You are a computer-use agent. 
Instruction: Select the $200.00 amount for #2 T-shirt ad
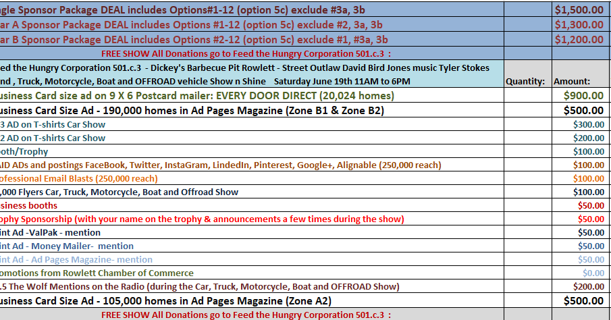[589, 138]
